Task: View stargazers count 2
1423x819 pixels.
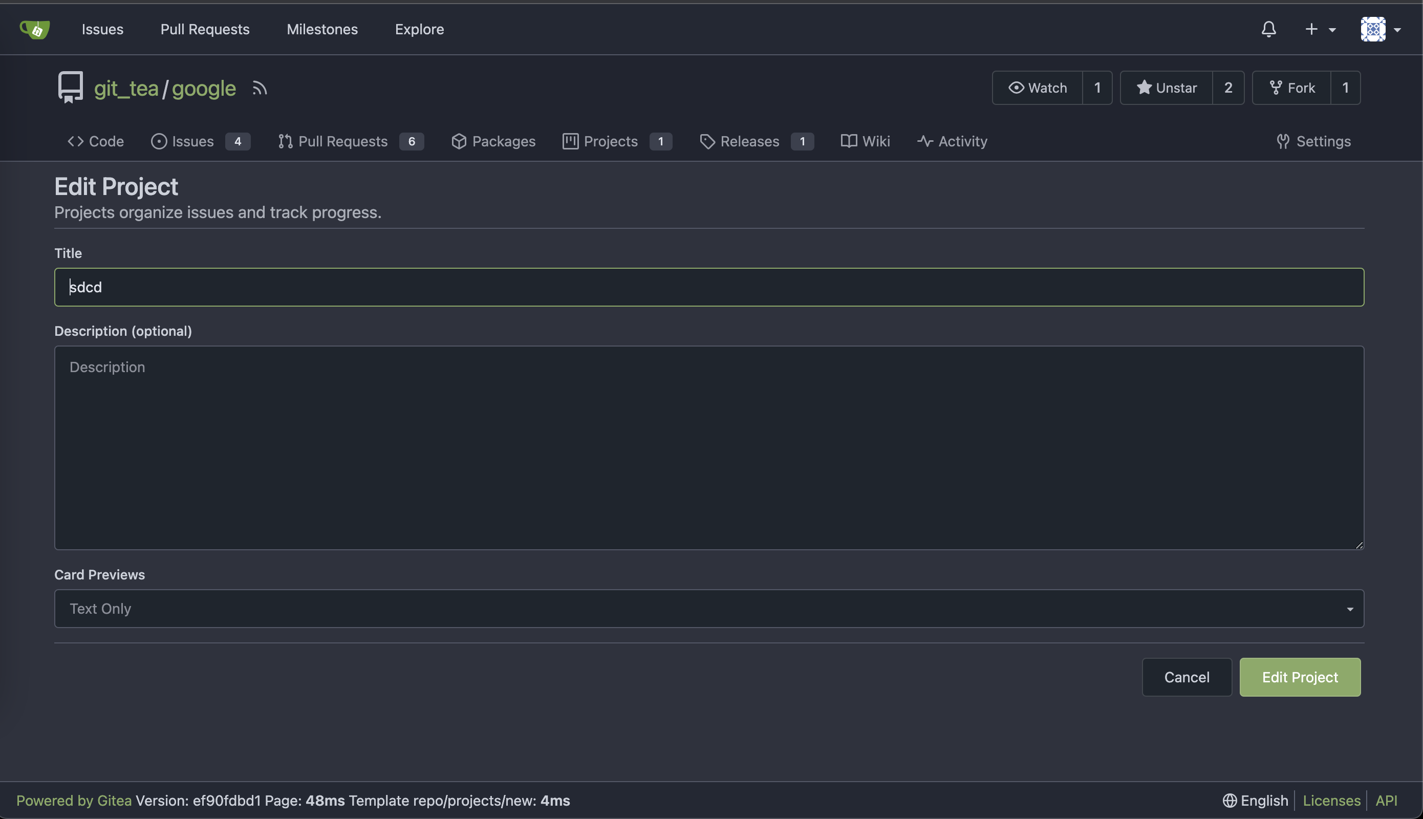Action: [x=1228, y=88]
